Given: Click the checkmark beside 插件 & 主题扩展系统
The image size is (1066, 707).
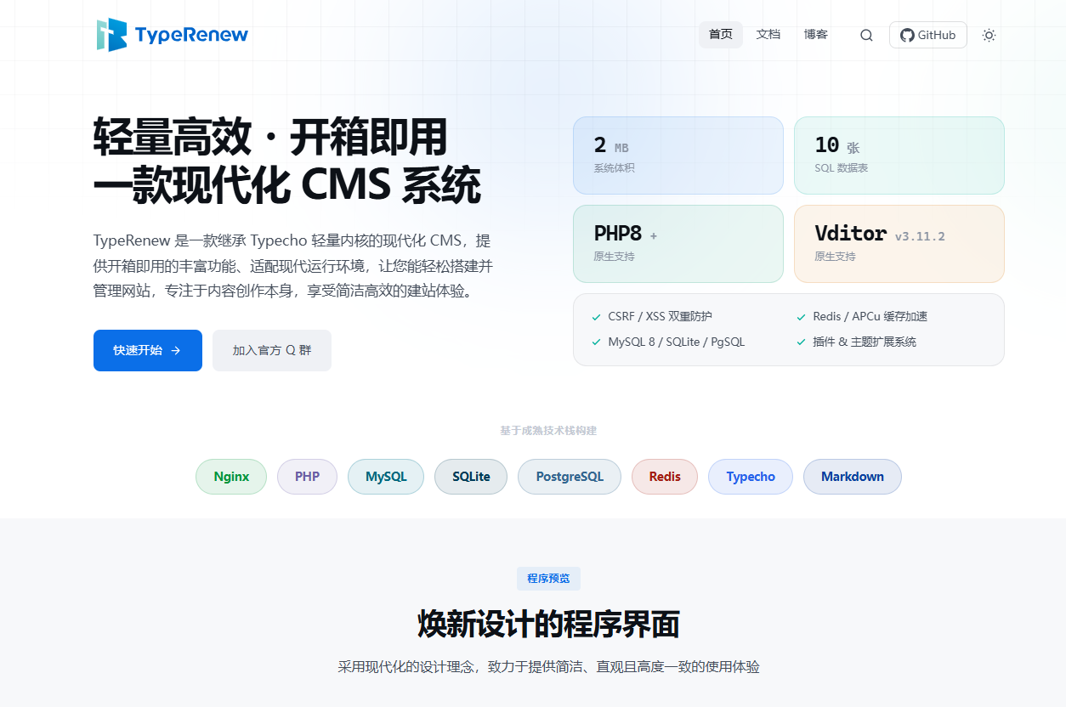Looking at the screenshot, I should coord(801,342).
